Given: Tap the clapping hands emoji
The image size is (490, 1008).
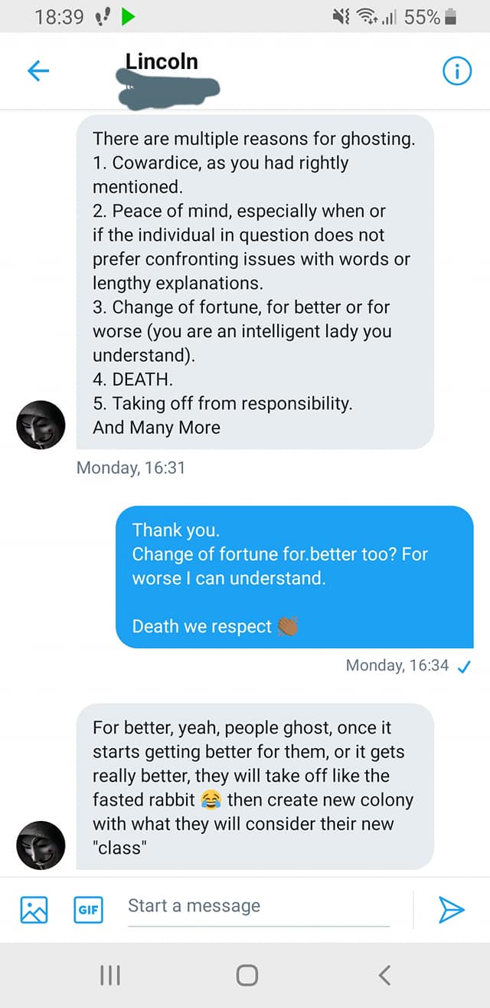Looking at the screenshot, I should [x=287, y=626].
